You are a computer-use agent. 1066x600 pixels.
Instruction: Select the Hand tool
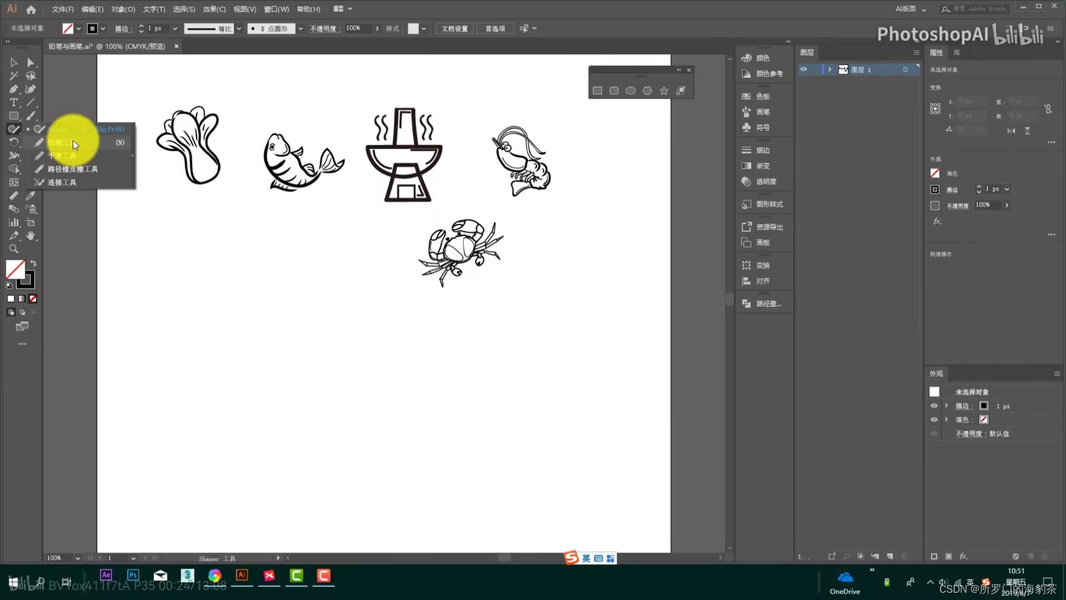(31, 236)
